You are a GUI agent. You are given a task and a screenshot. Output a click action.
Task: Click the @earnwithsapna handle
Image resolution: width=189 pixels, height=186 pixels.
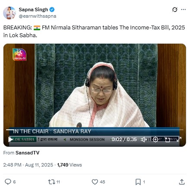(x=38, y=16)
